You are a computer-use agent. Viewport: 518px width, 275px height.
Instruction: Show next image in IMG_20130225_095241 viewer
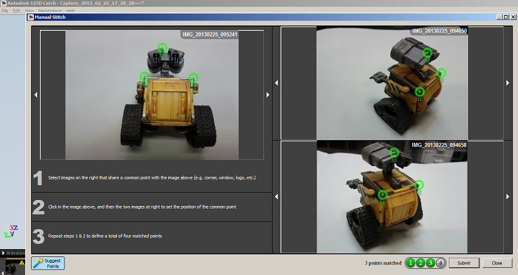(268, 95)
